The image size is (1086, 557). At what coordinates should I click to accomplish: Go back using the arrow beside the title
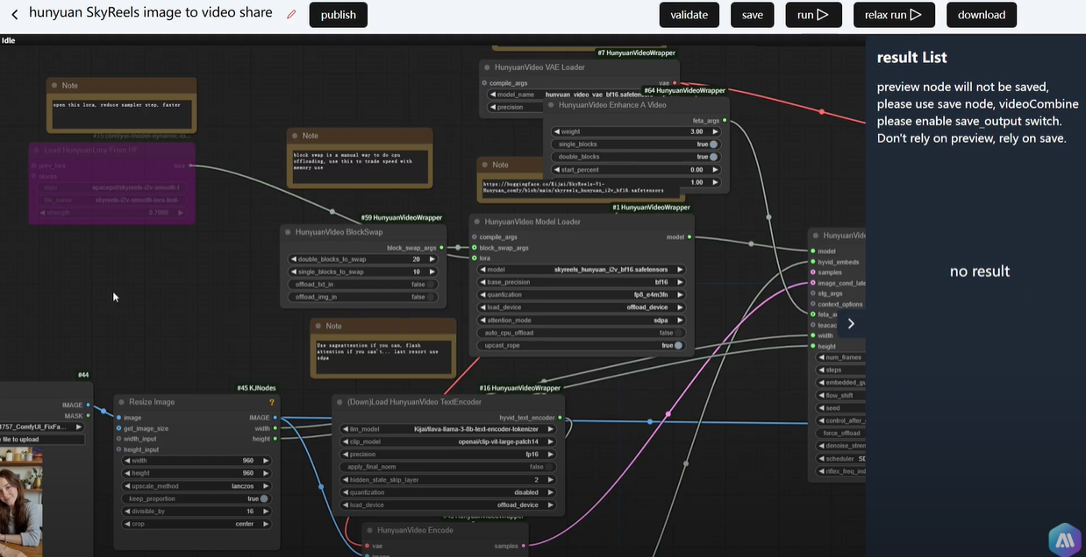click(14, 15)
